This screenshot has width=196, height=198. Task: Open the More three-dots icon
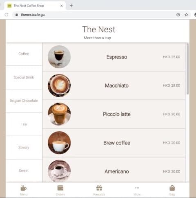(x=137, y=188)
